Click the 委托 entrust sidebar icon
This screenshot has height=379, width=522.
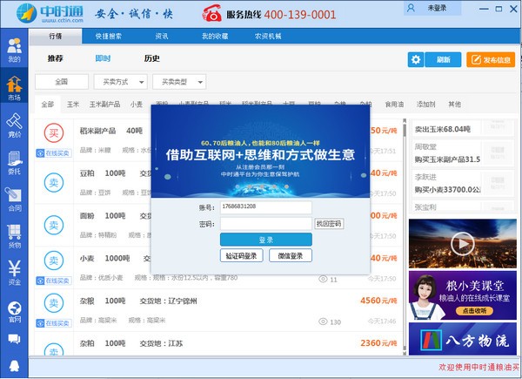click(x=13, y=162)
